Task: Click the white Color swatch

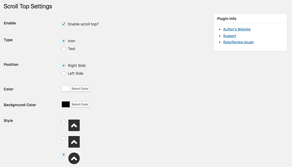Action: (x=66, y=89)
